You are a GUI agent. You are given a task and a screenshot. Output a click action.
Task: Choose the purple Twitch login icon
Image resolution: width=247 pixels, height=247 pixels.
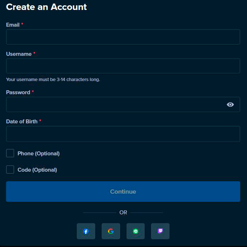(x=160, y=231)
